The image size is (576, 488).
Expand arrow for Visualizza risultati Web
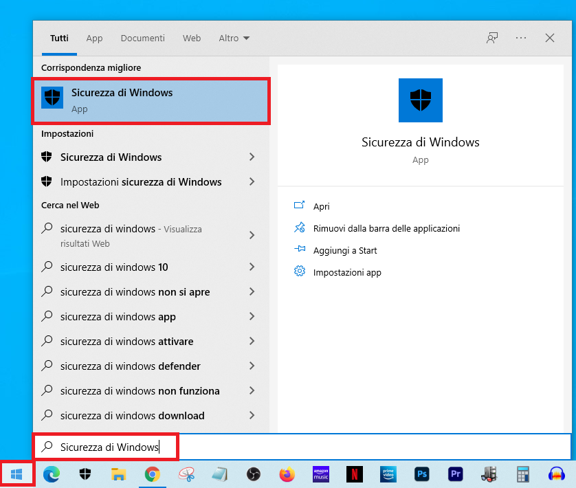252,235
